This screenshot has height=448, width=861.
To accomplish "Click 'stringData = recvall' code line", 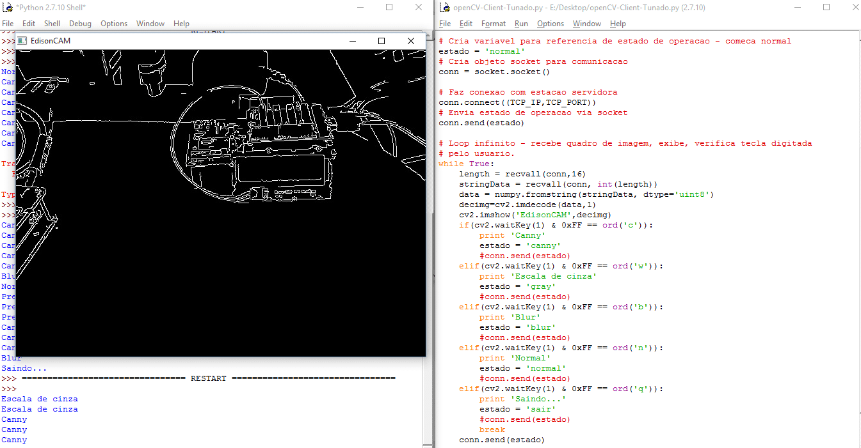I will point(558,184).
